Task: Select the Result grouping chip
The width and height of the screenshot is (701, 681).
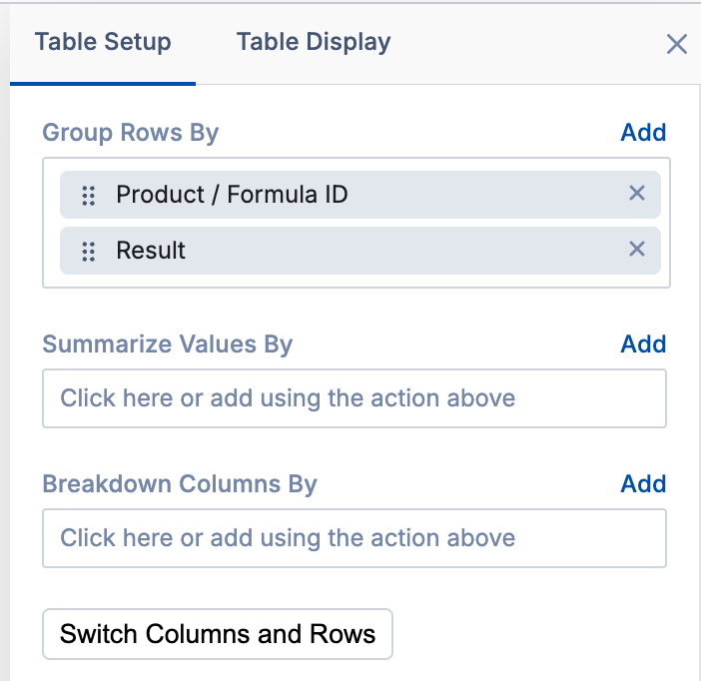Action: point(152,251)
